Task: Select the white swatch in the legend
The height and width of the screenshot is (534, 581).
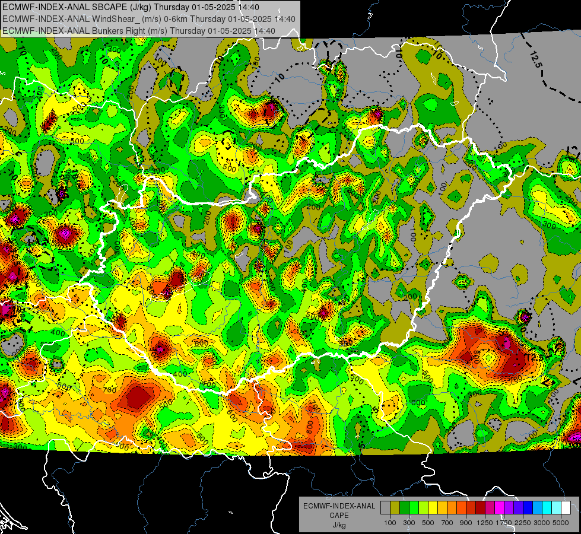Action: coord(566,508)
